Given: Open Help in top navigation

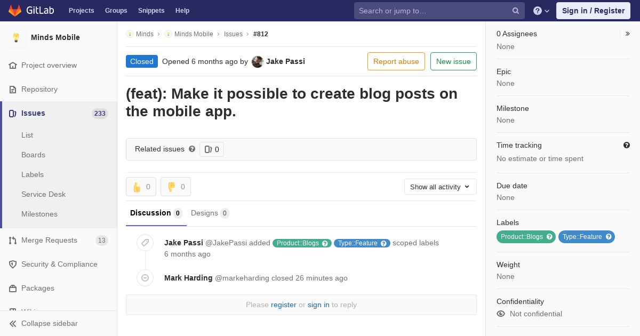Looking at the screenshot, I should pyautogui.click(x=182, y=11).
